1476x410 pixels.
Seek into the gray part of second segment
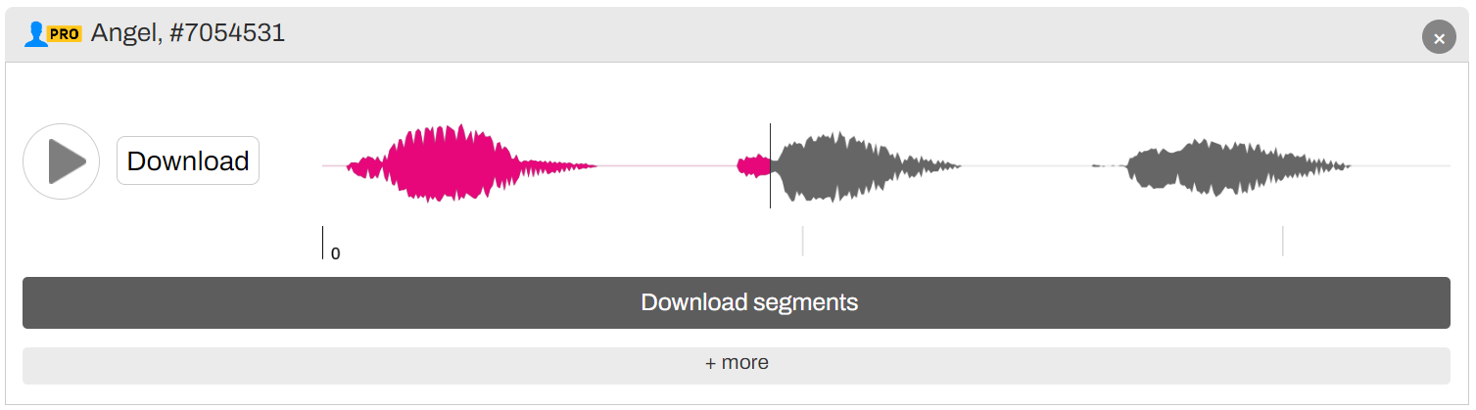pos(862,166)
